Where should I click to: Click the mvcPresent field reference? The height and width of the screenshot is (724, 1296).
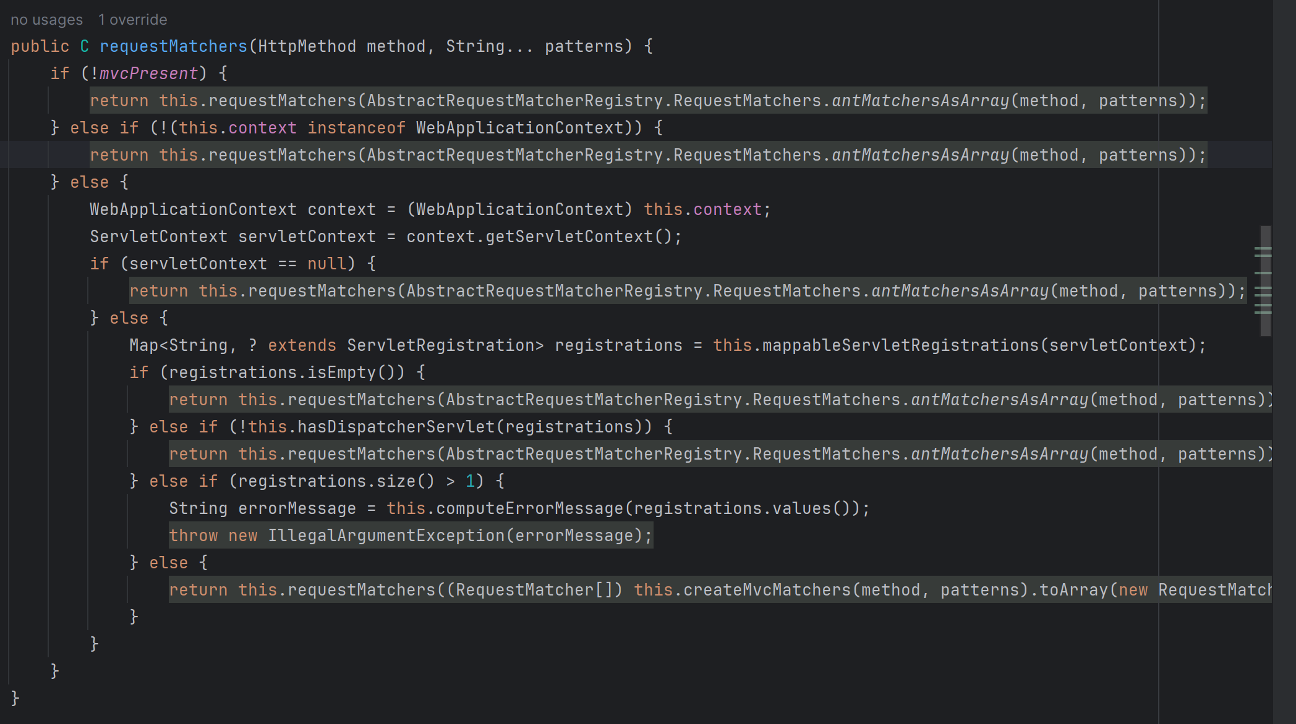tap(148, 74)
